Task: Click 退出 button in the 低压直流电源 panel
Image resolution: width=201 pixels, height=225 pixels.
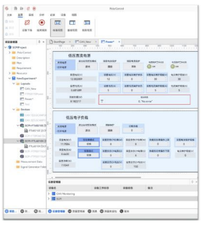Action: (x=88, y=67)
